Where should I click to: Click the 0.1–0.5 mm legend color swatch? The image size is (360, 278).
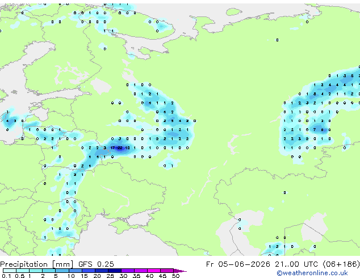coord(10,271)
